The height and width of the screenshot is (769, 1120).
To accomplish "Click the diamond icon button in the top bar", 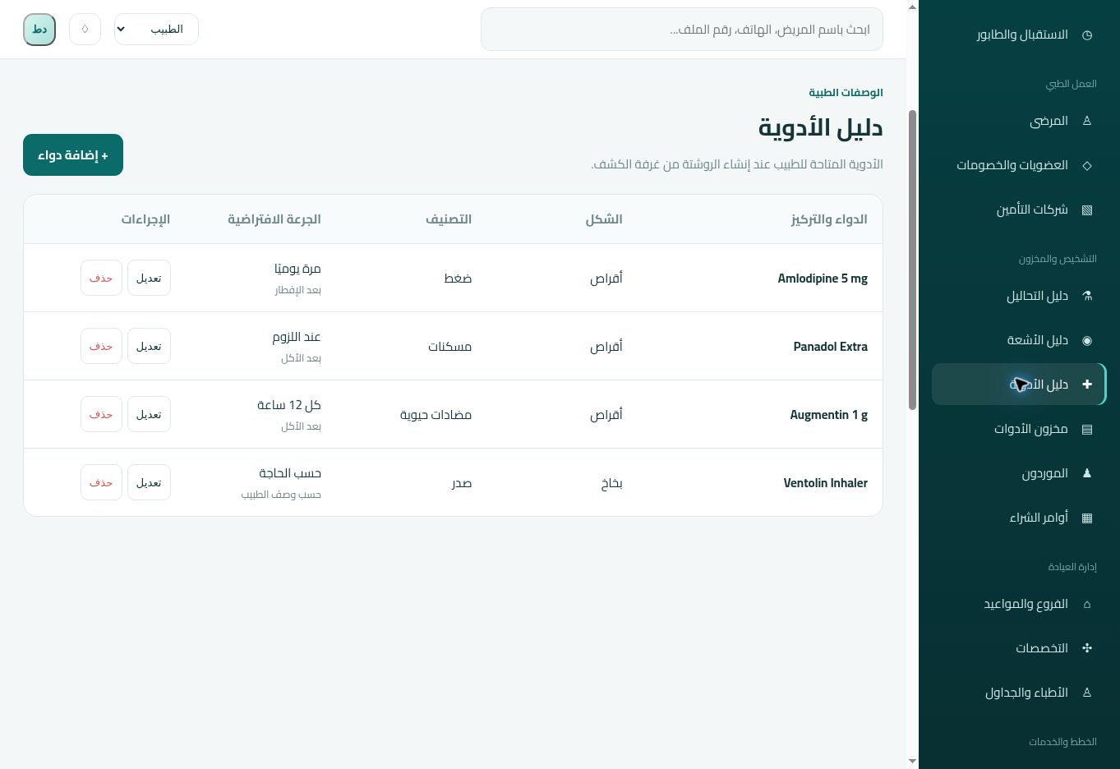I will click(x=85, y=30).
